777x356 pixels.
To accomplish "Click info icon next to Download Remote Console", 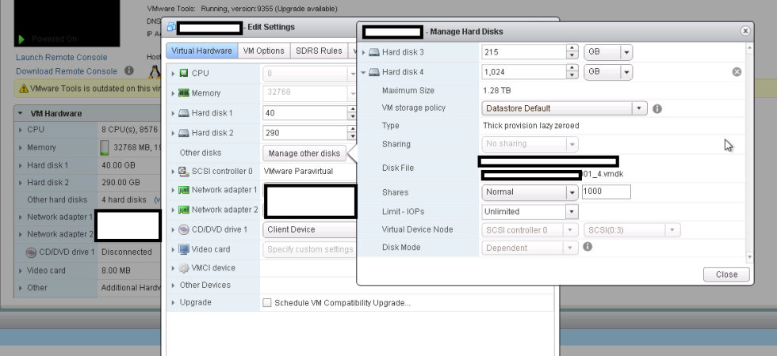I will coord(128,70).
